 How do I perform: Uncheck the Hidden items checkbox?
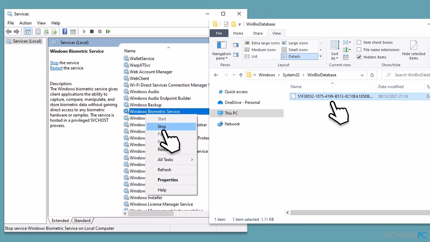[359, 57]
